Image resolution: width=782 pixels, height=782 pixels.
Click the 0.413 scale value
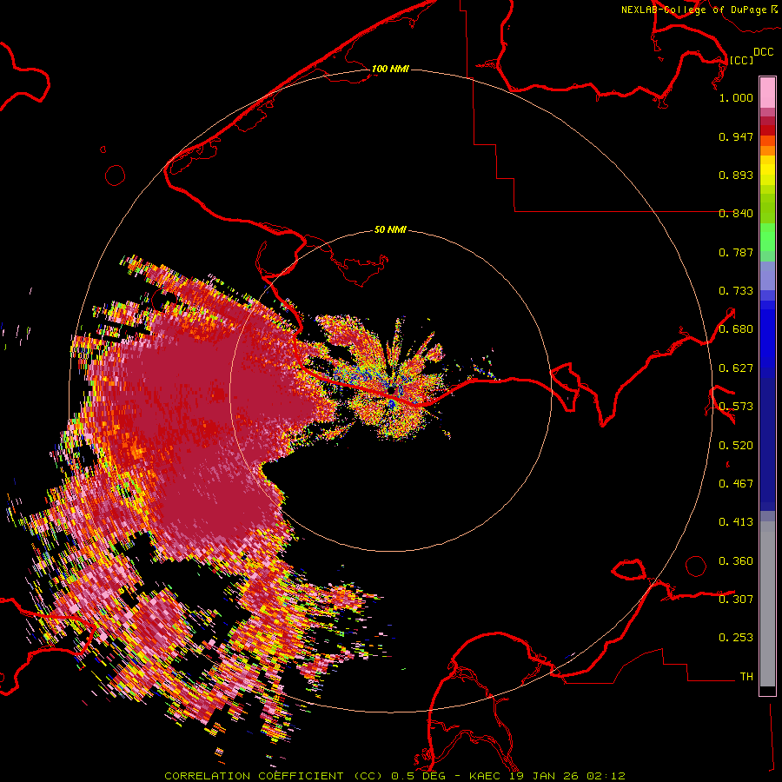tap(736, 522)
